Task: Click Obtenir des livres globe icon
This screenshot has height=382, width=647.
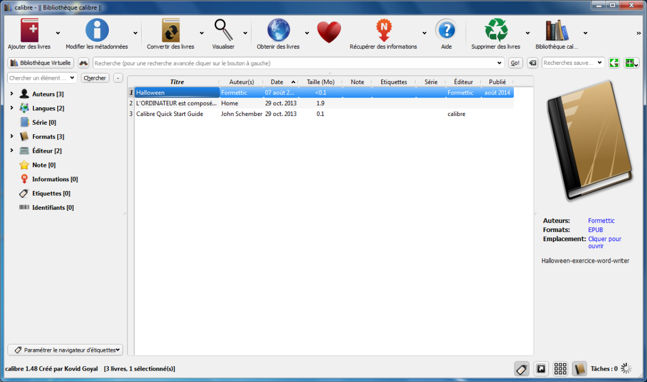Action: click(x=278, y=30)
